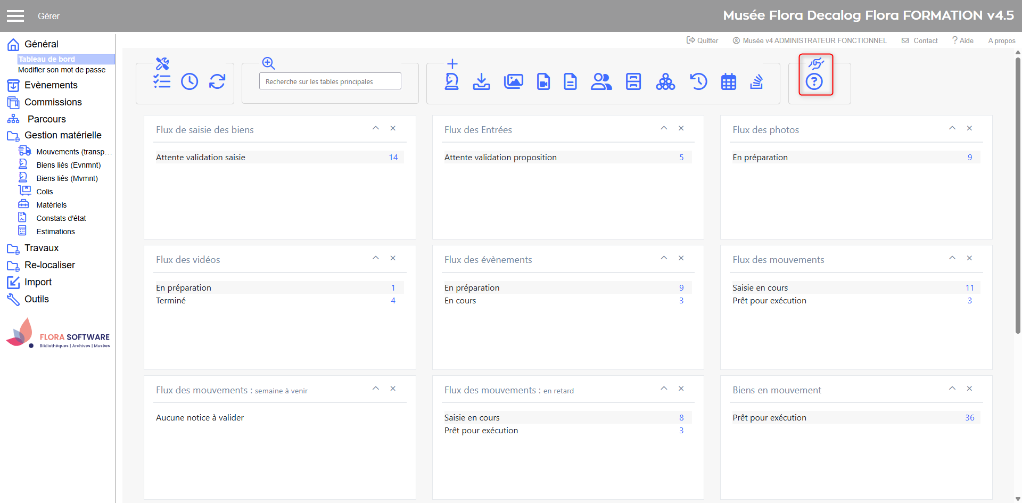This screenshot has width=1022, height=503.
Task: Click the Quitter link
Action: click(703, 40)
